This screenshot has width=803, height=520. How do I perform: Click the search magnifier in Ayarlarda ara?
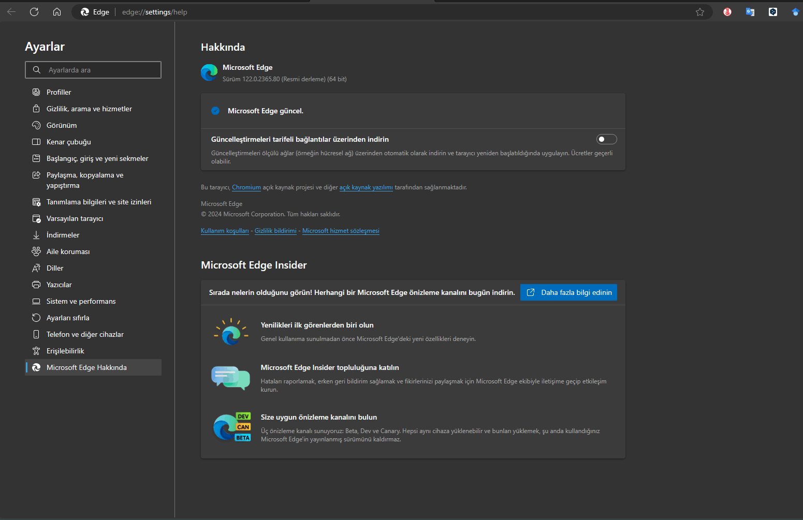(x=37, y=70)
